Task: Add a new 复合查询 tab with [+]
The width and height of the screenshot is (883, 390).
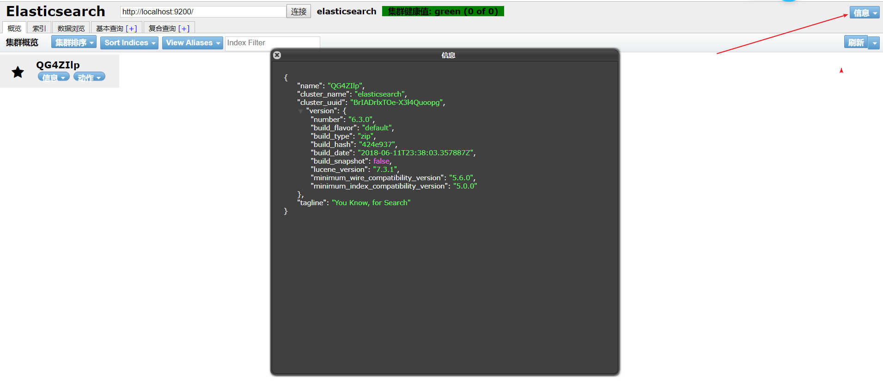Action: 184,28
